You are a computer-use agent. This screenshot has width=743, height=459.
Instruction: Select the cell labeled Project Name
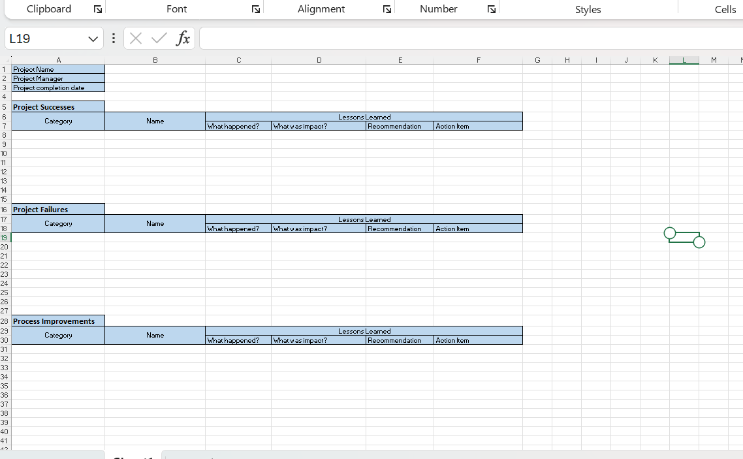[58, 69]
